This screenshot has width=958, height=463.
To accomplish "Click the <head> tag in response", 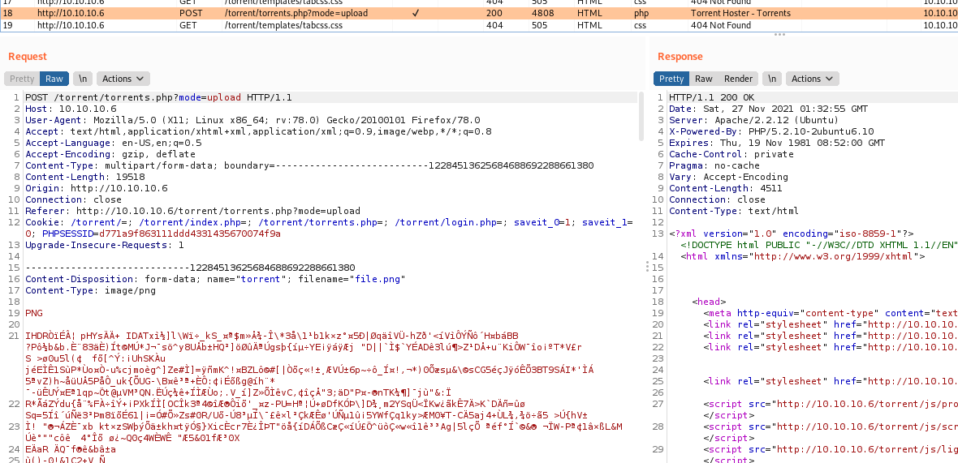I will pos(709,302).
